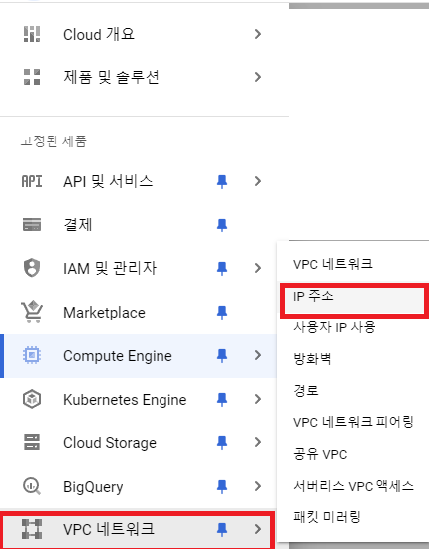Open BigQuery label
429x549 pixels.
[93, 487]
